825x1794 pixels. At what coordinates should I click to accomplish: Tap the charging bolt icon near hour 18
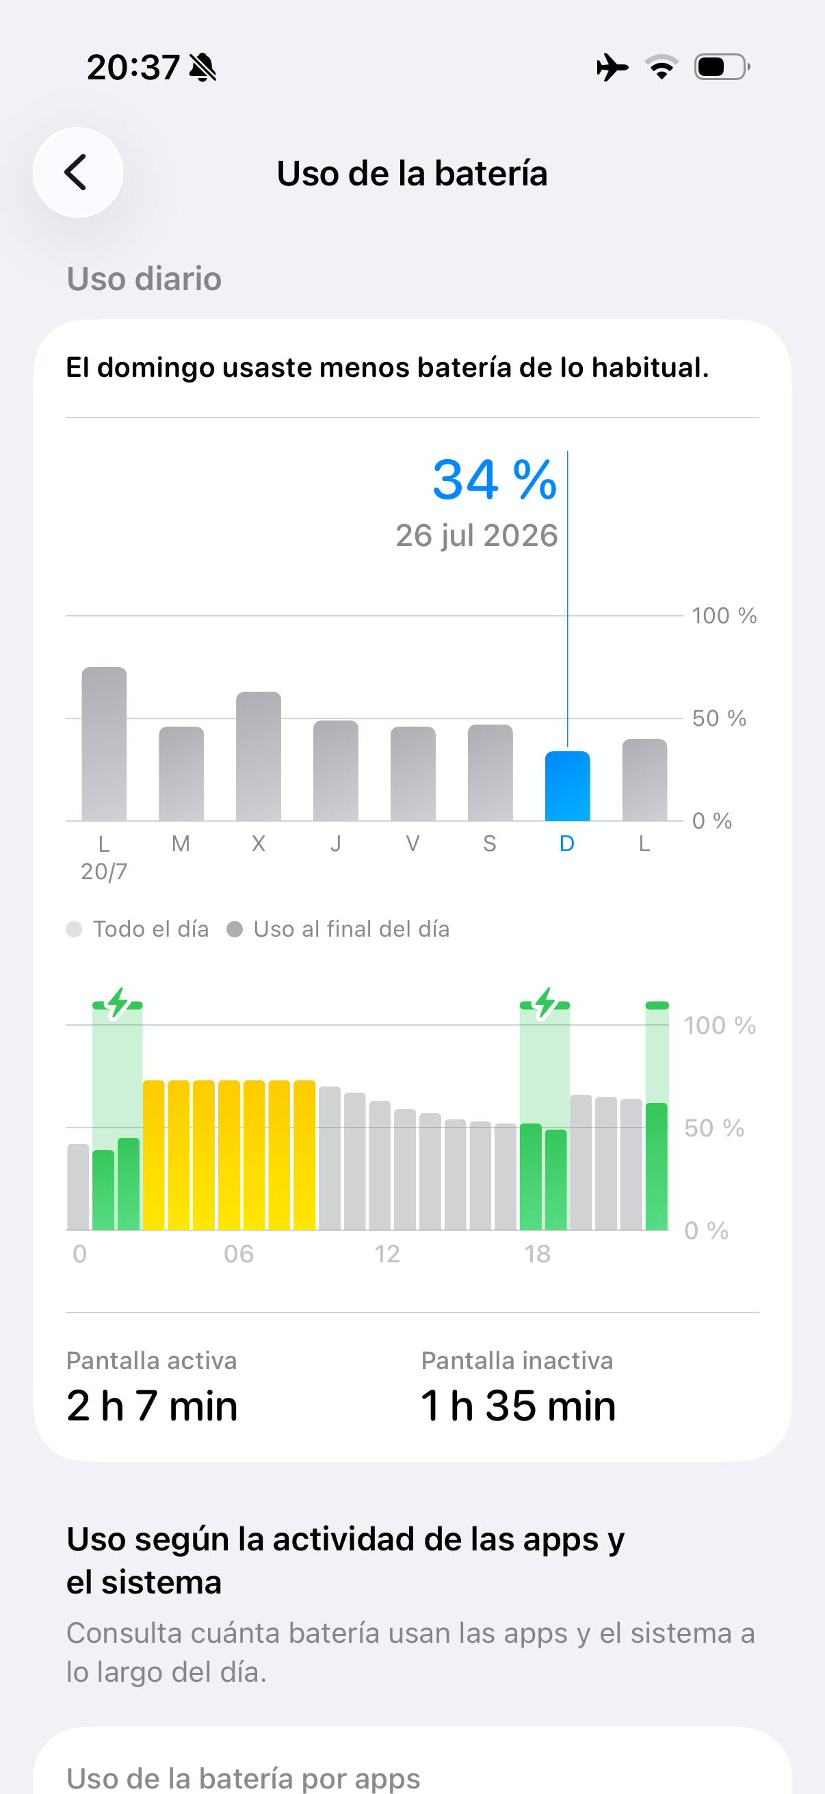click(x=545, y=1004)
